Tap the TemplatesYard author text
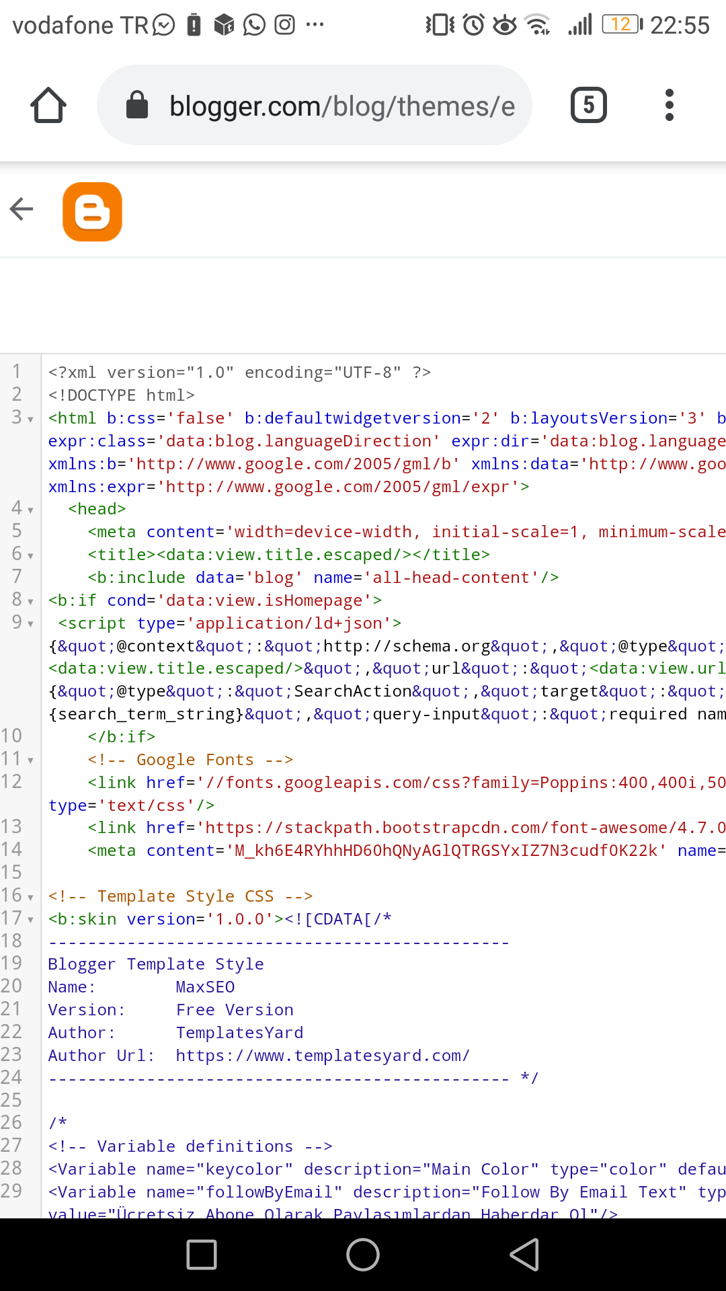 pyautogui.click(x=239, y=1033)
